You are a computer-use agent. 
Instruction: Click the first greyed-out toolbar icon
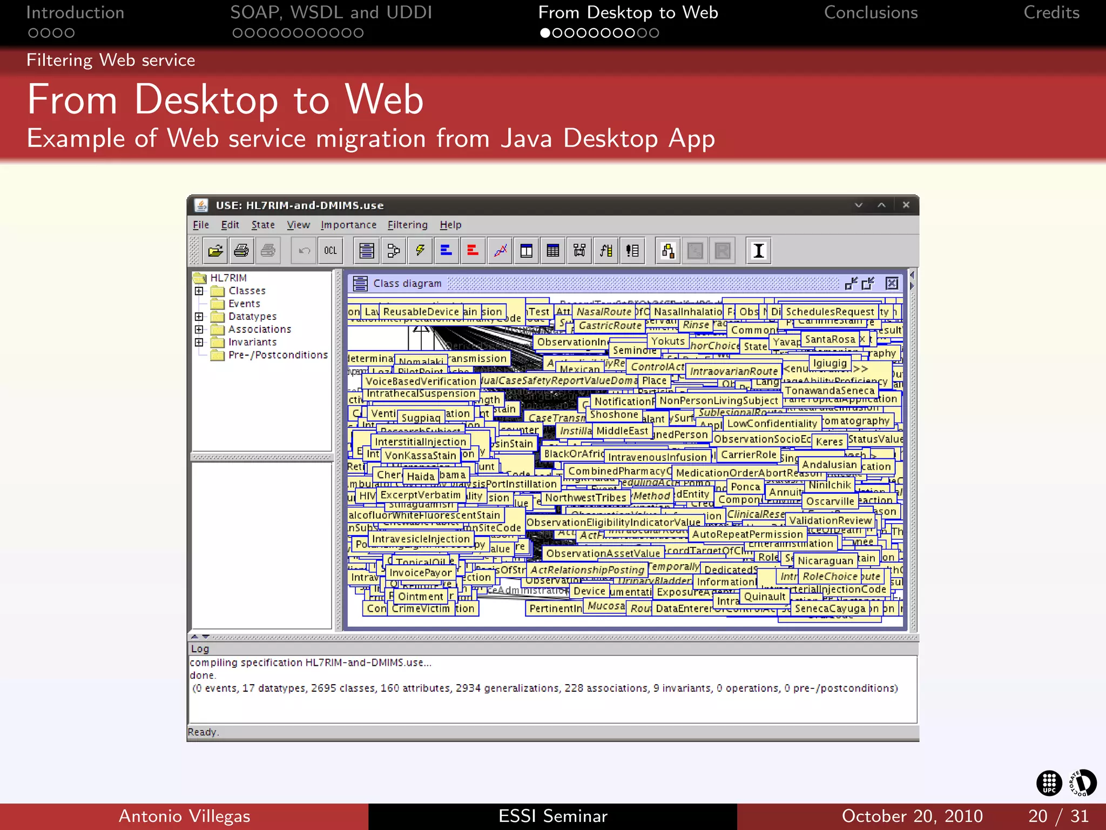[695, 251]
